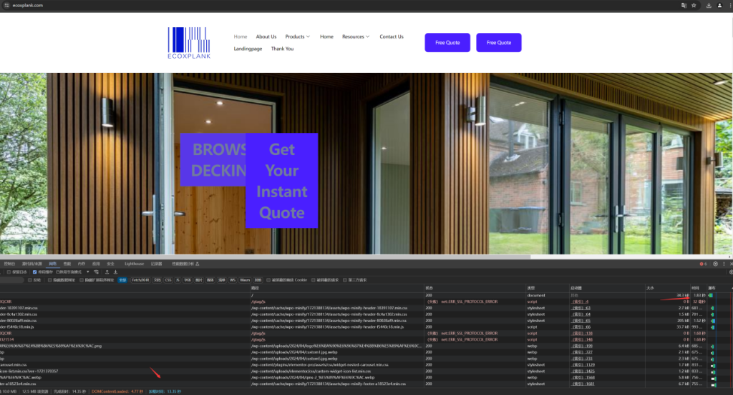This screenshot has height=395, width=733.
Task: Click the Get Your Instant Quote banner
Action: click(x=281, y=181)
